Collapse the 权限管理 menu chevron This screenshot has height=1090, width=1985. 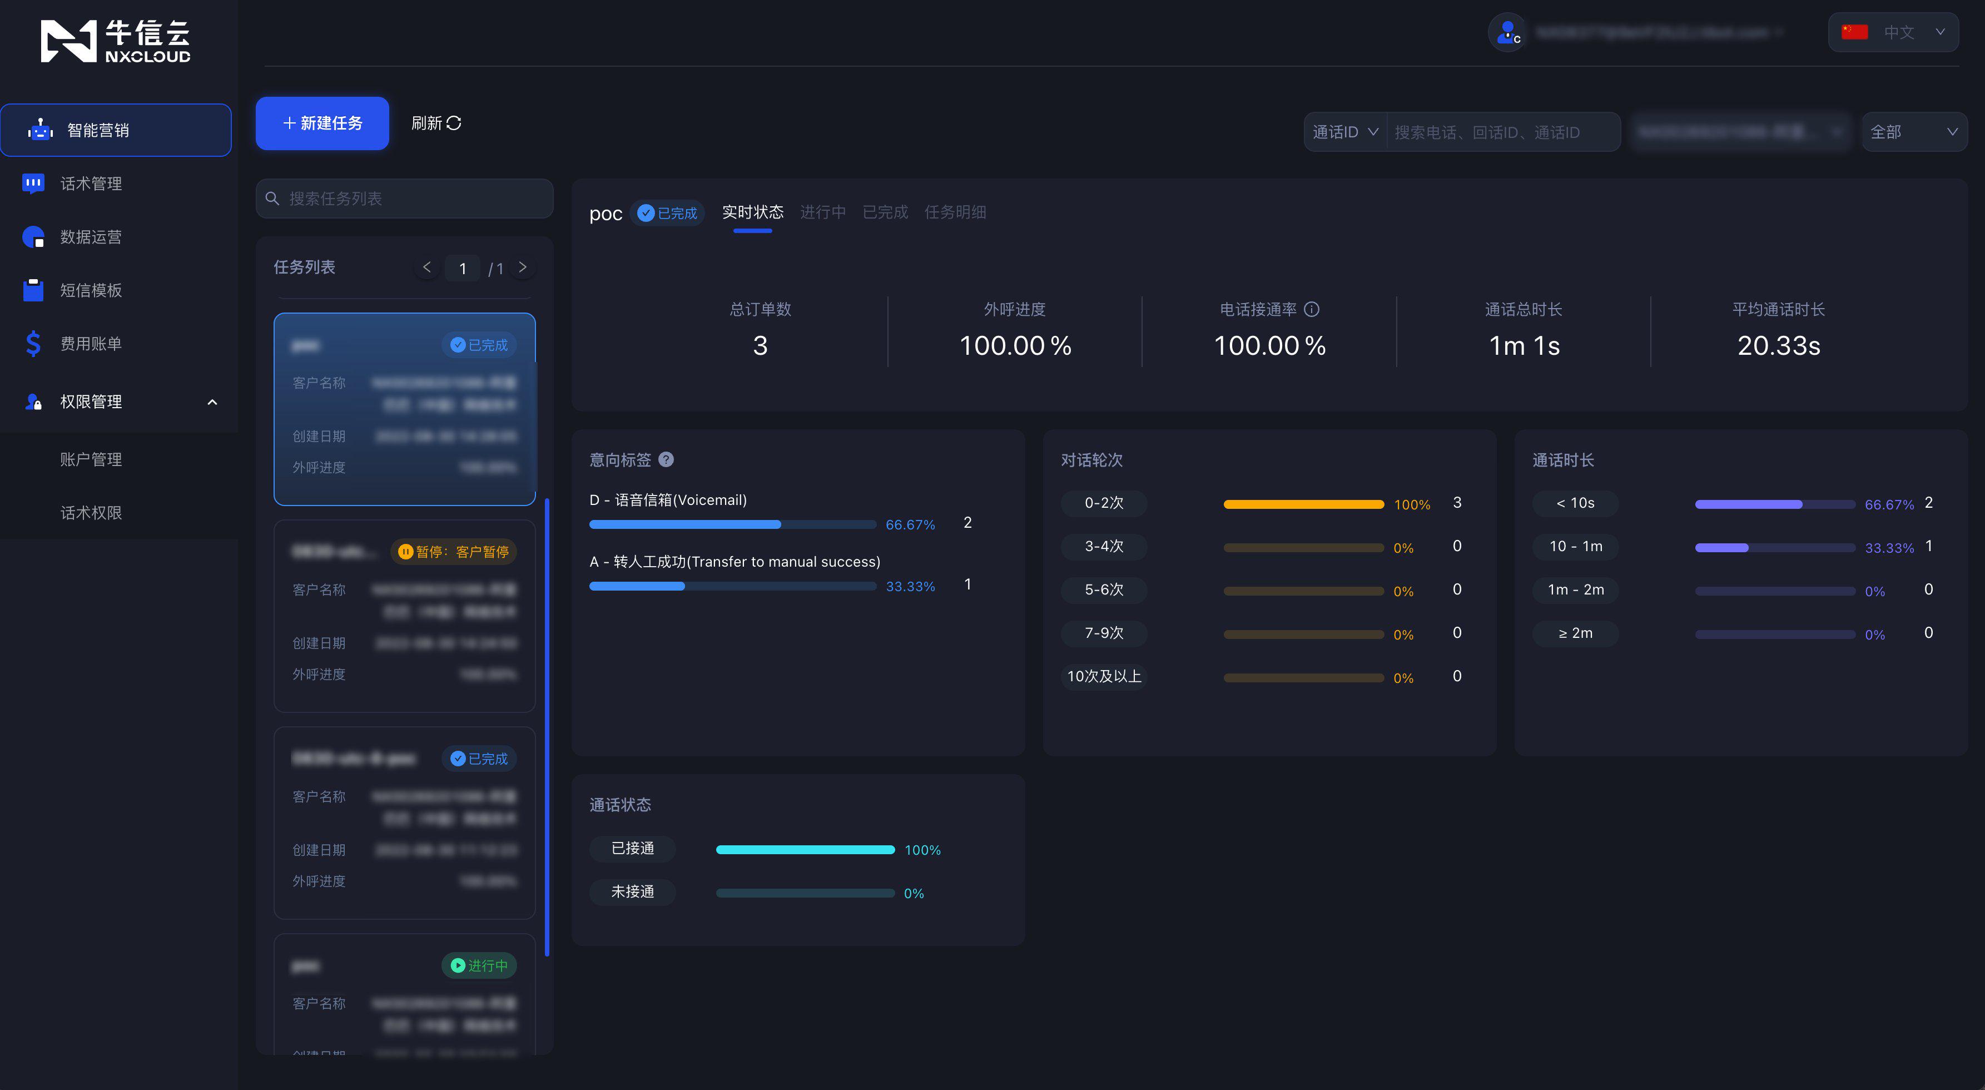pyautogui.click(x=212, y=402)
